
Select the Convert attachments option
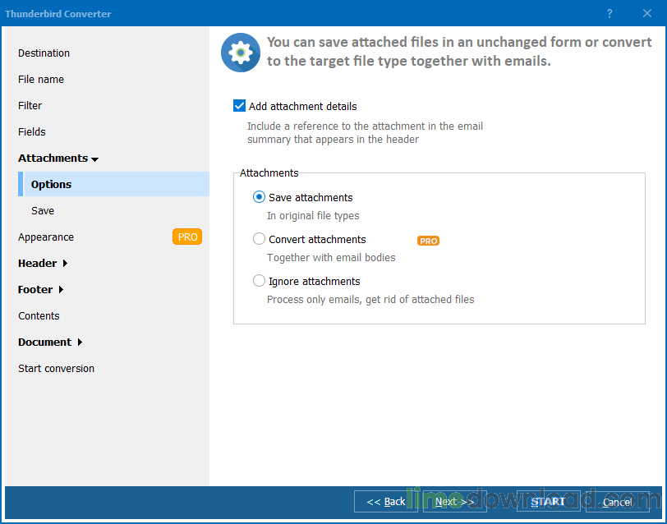click(x=259, y=239)
